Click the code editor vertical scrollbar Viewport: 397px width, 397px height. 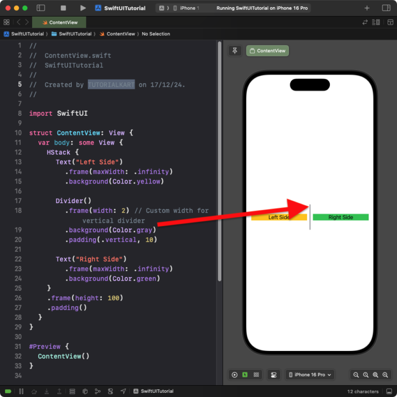tap(220, 161)
